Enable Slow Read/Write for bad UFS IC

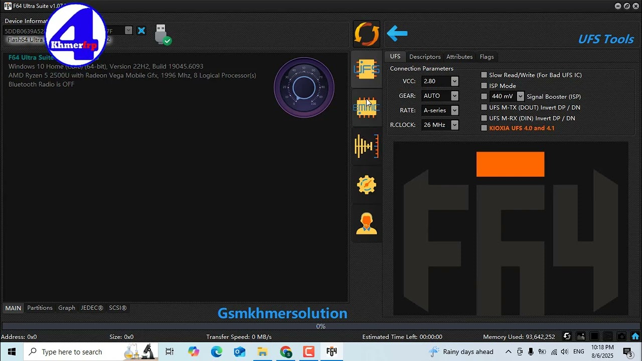[484, 75]
